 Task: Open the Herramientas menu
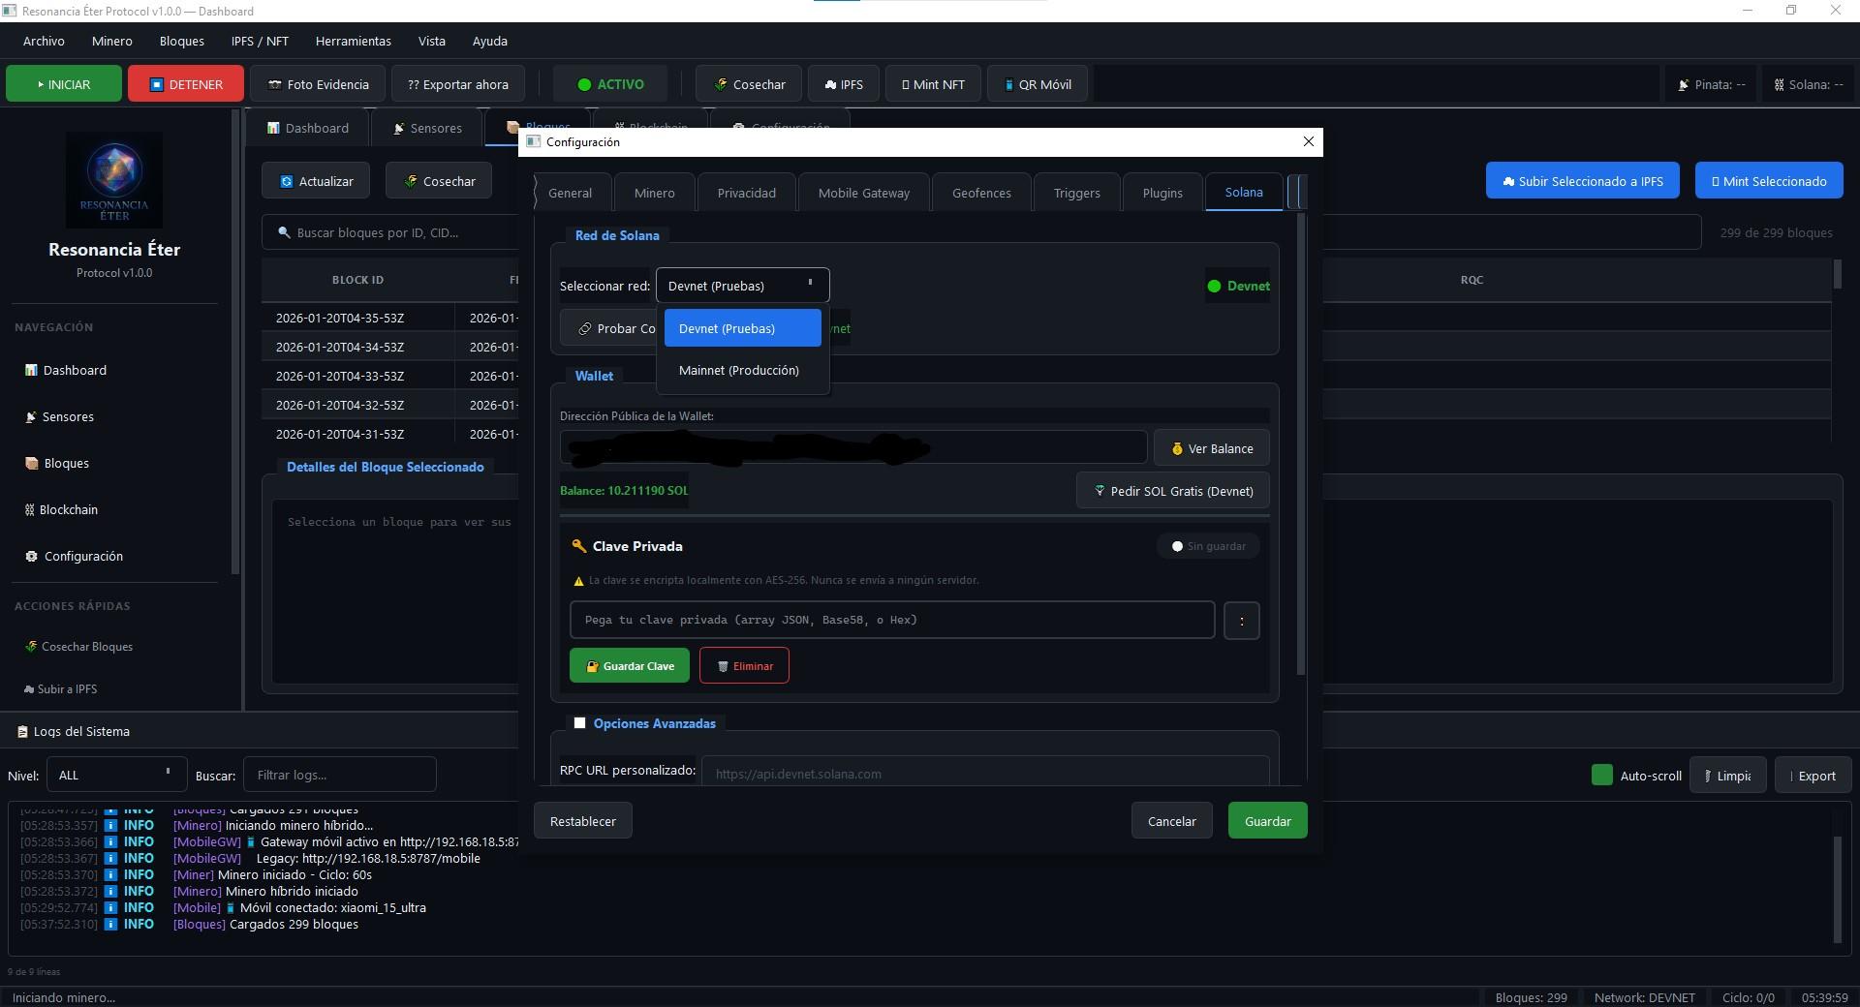point(353,41)
